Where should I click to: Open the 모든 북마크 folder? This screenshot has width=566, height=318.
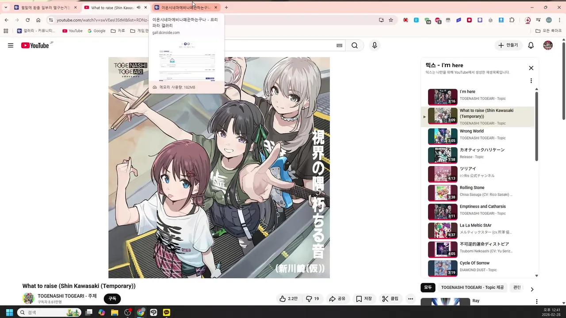point(549,31)
